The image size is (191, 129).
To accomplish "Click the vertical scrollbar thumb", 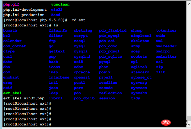I will tap(189, 118).
